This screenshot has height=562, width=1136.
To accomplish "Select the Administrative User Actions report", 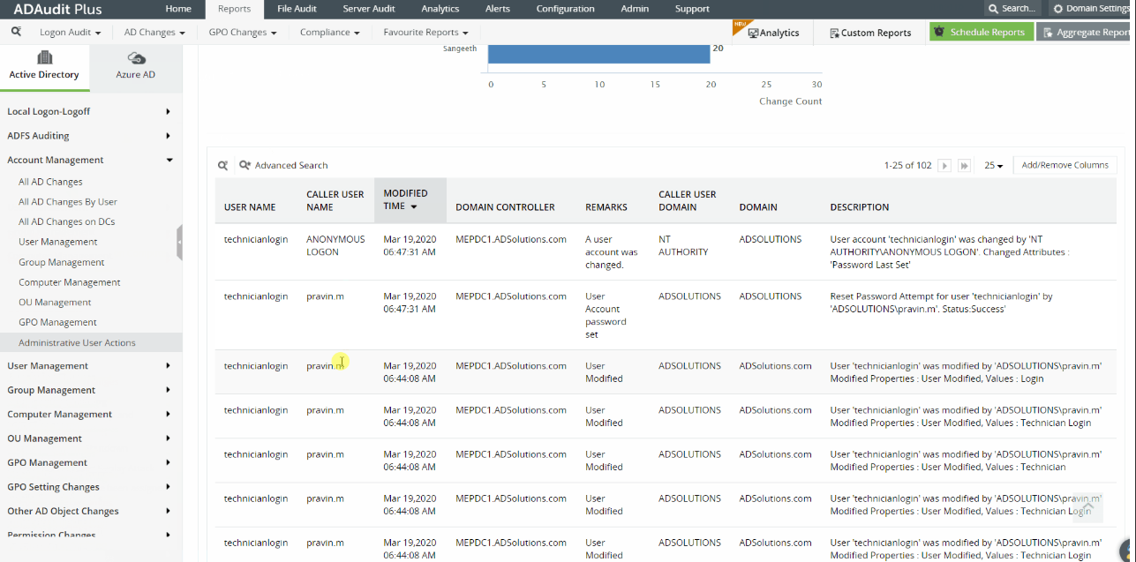I will (77, 342).
